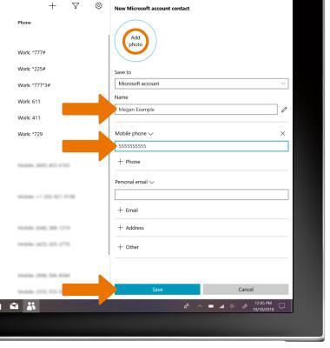Save the new contact
The height and width of the screenshot is (348, 330).
pyautogui.click(x=157, y=290)
